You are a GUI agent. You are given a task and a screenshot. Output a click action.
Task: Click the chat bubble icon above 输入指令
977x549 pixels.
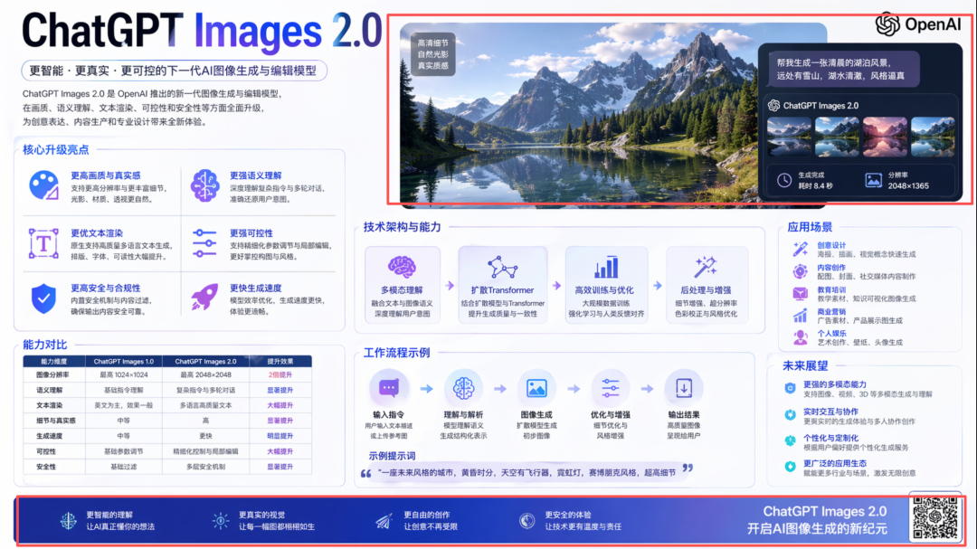389,388
